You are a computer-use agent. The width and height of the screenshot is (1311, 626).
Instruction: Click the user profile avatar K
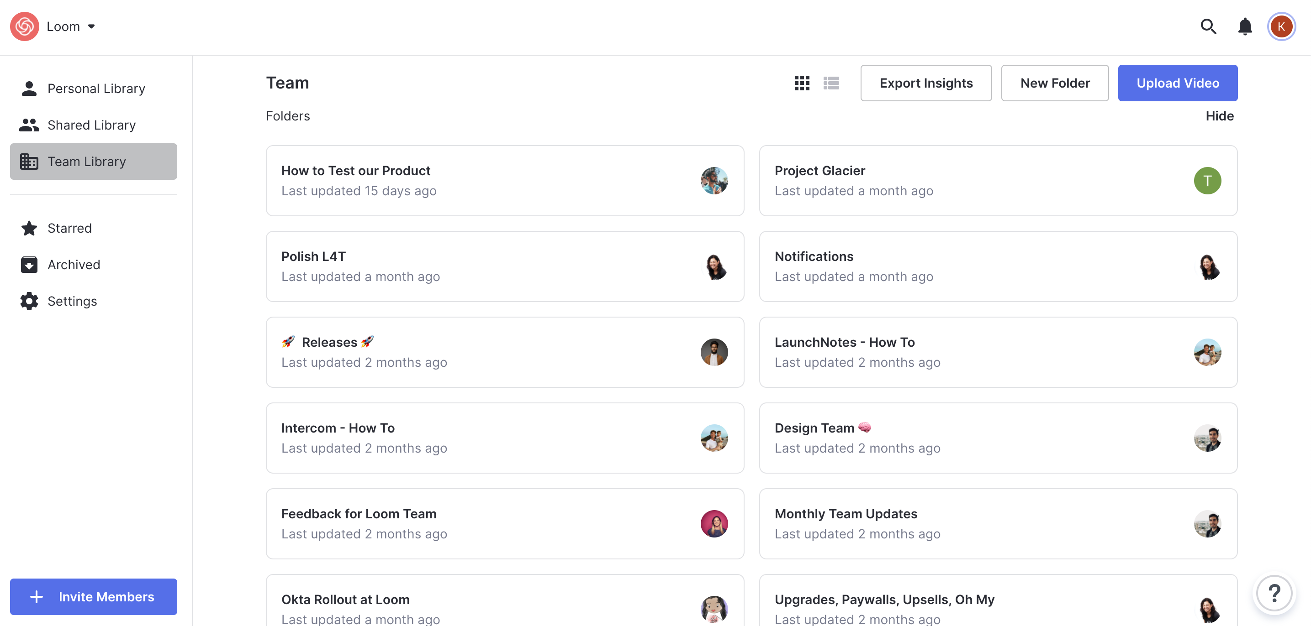[x=1280, y=26]
